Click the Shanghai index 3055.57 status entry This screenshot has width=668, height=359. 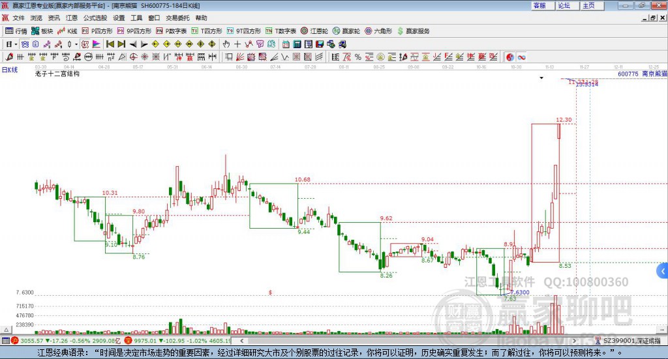click(66, 341)
